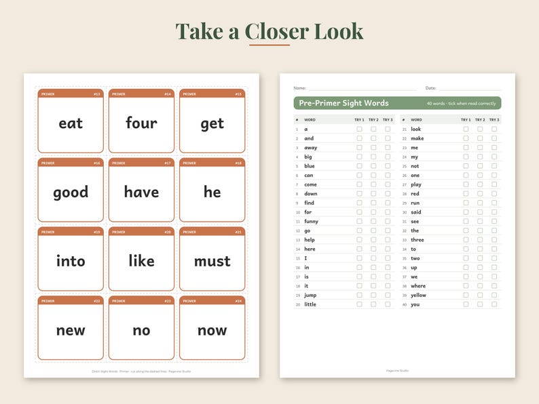
Task: Mark Try 2 checkbox for word 'yellow'
Action: [480, 295]
